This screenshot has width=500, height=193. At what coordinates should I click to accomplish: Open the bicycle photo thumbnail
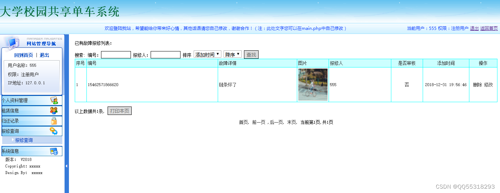[313, 85]
